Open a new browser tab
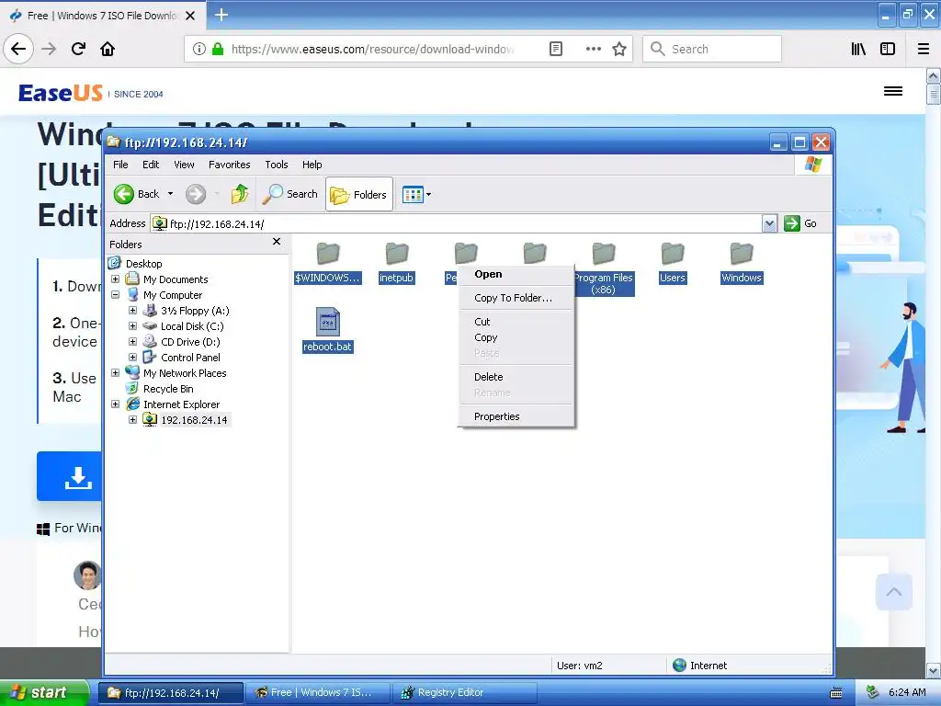The image size is (941, 706). [221, 15]
